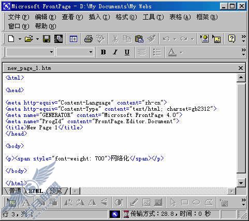Toggle the Folder List pane icon
Viewport: 249px width, 221px height.
pyautogui.click(x=74, y=39)
